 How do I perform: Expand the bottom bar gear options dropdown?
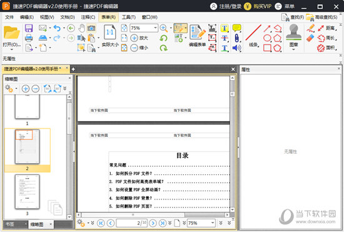88,223
